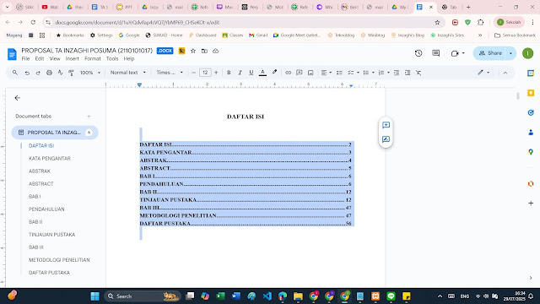Click the Google Docs home icon
The height and width of the screenshot is (304, 540).
12,54
